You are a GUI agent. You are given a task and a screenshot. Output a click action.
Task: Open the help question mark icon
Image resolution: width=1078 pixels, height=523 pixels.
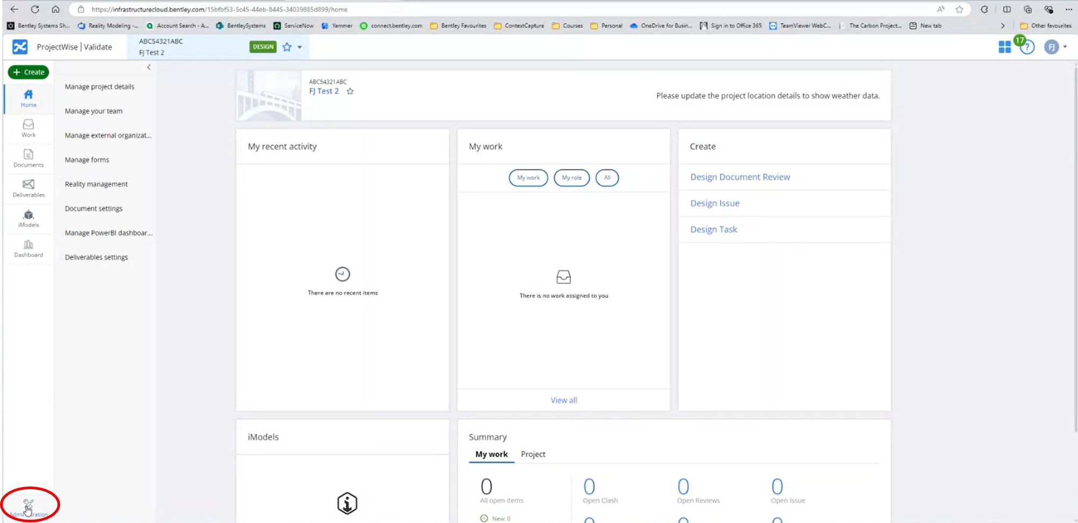click(1027, 47)
